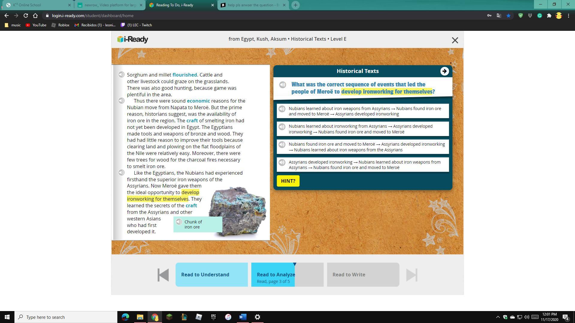Image resolution: width=575 pixels, height=323 pixels.
Task: Open the Read to Understand section
Action: click(211, 275)
